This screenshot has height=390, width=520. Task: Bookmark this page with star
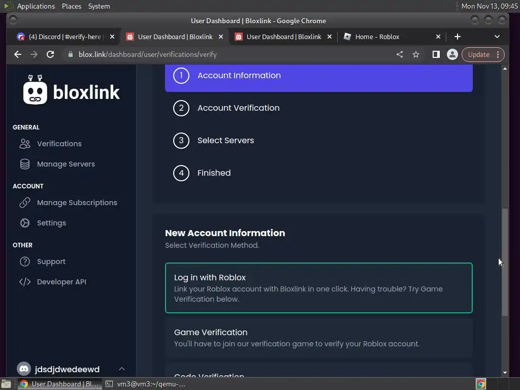click(416, 54)
